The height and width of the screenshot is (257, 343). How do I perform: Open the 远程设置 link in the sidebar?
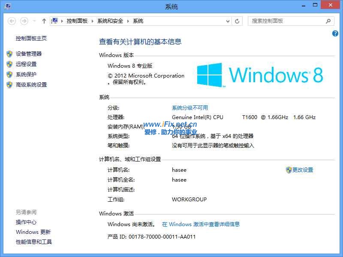(26, 64)
